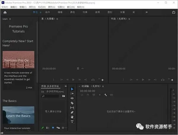Toggle insert sequences as nests button

coord(82,95)
